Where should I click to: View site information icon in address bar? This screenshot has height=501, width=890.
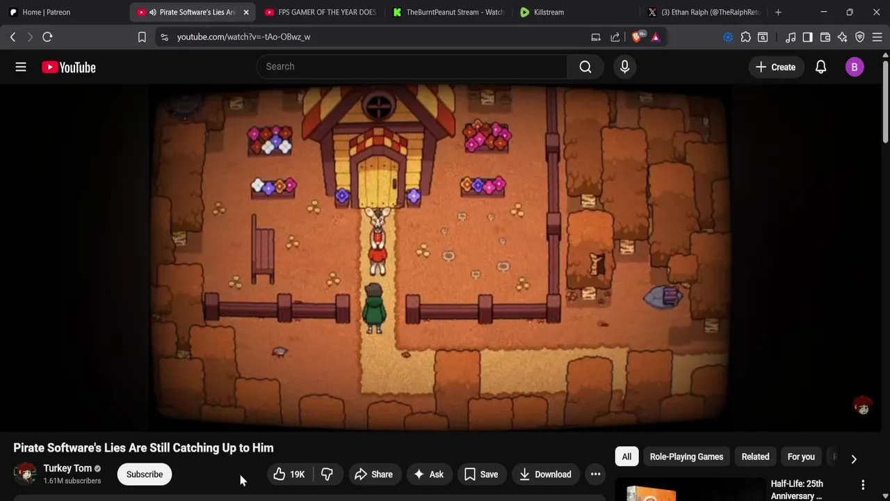164,37
